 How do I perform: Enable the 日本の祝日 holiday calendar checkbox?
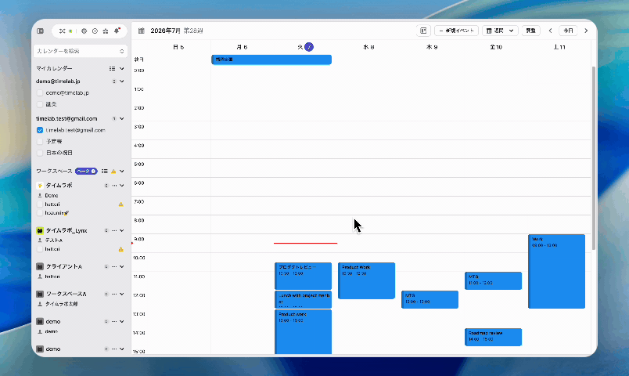coord(40,153)
